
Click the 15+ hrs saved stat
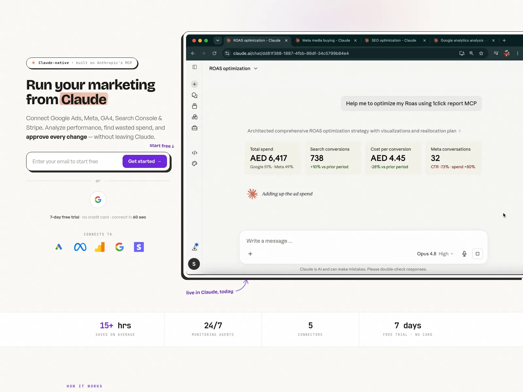(x=115, y=329)
